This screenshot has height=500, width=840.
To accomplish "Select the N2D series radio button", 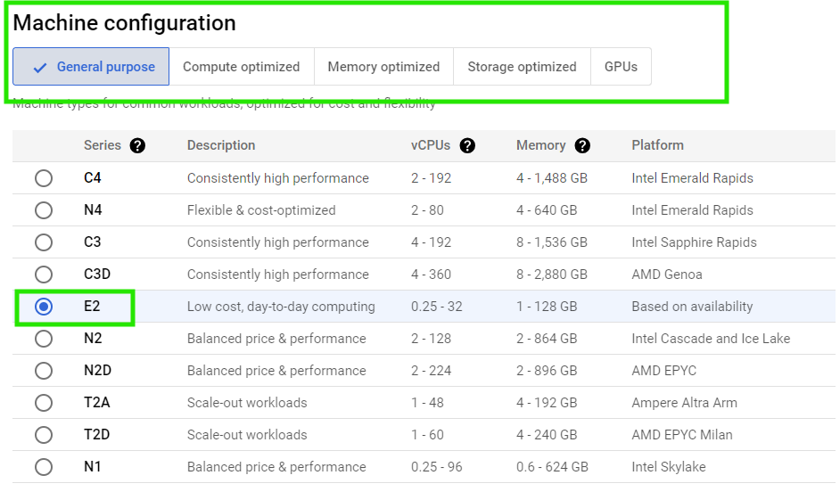I will (44, 371).
